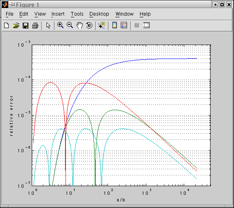
Task: Click the Hide Plot Tools icon
Action: [137, 25]
